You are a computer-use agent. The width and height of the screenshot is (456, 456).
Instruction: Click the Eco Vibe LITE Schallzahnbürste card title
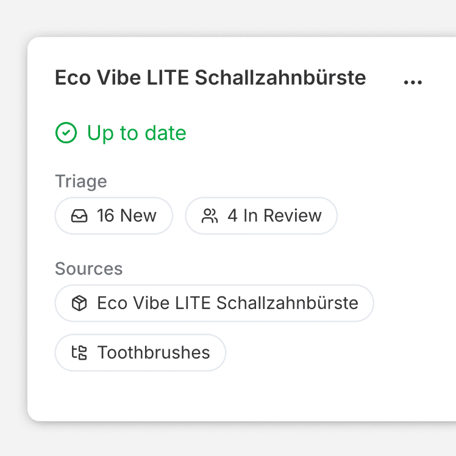[210, 78]
